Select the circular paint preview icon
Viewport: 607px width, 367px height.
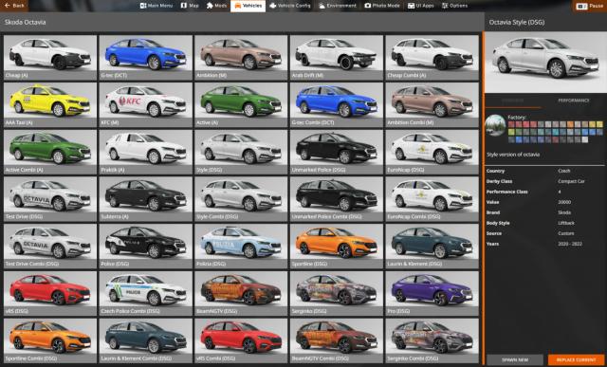coord(495,125)
